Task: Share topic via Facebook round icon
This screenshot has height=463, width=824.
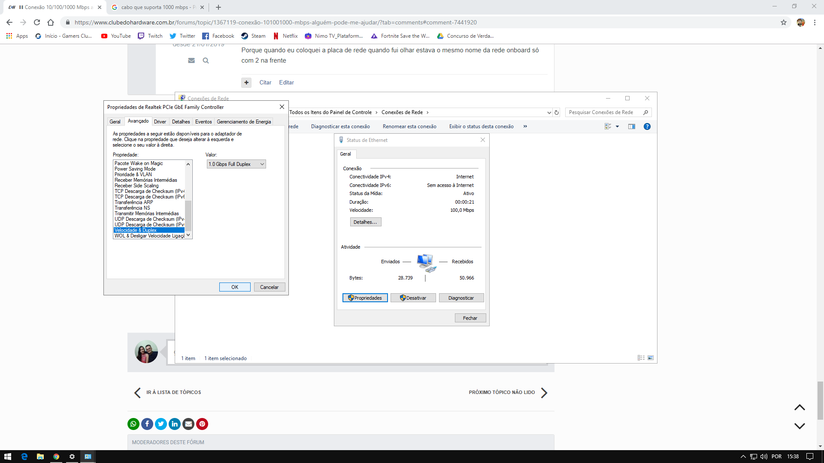Action: [147, 424]
